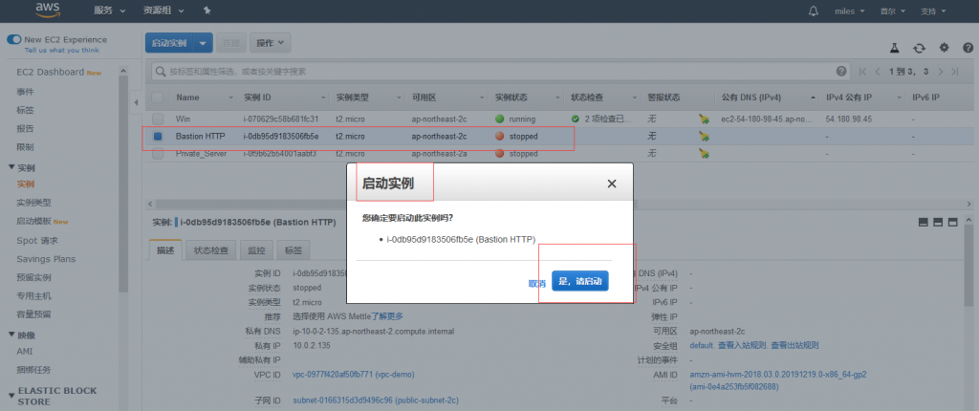Open Spot Requests in sidebar
Viewport: 979px width, 411px height.
(x=37, y=241)
